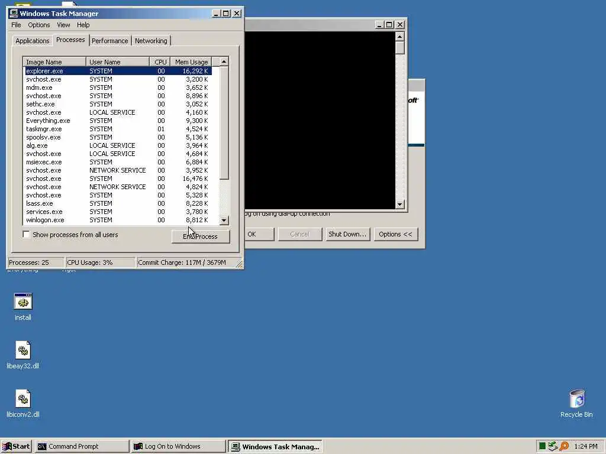Select the Everything.exe process
Viewport: 606px width, 454px height.
[118, 121]
